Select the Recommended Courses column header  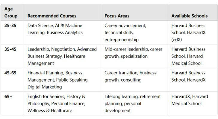point(62,12)
